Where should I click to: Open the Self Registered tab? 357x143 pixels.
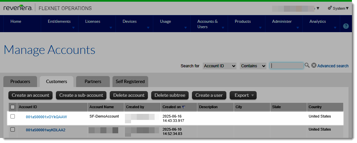coord(130,82)
